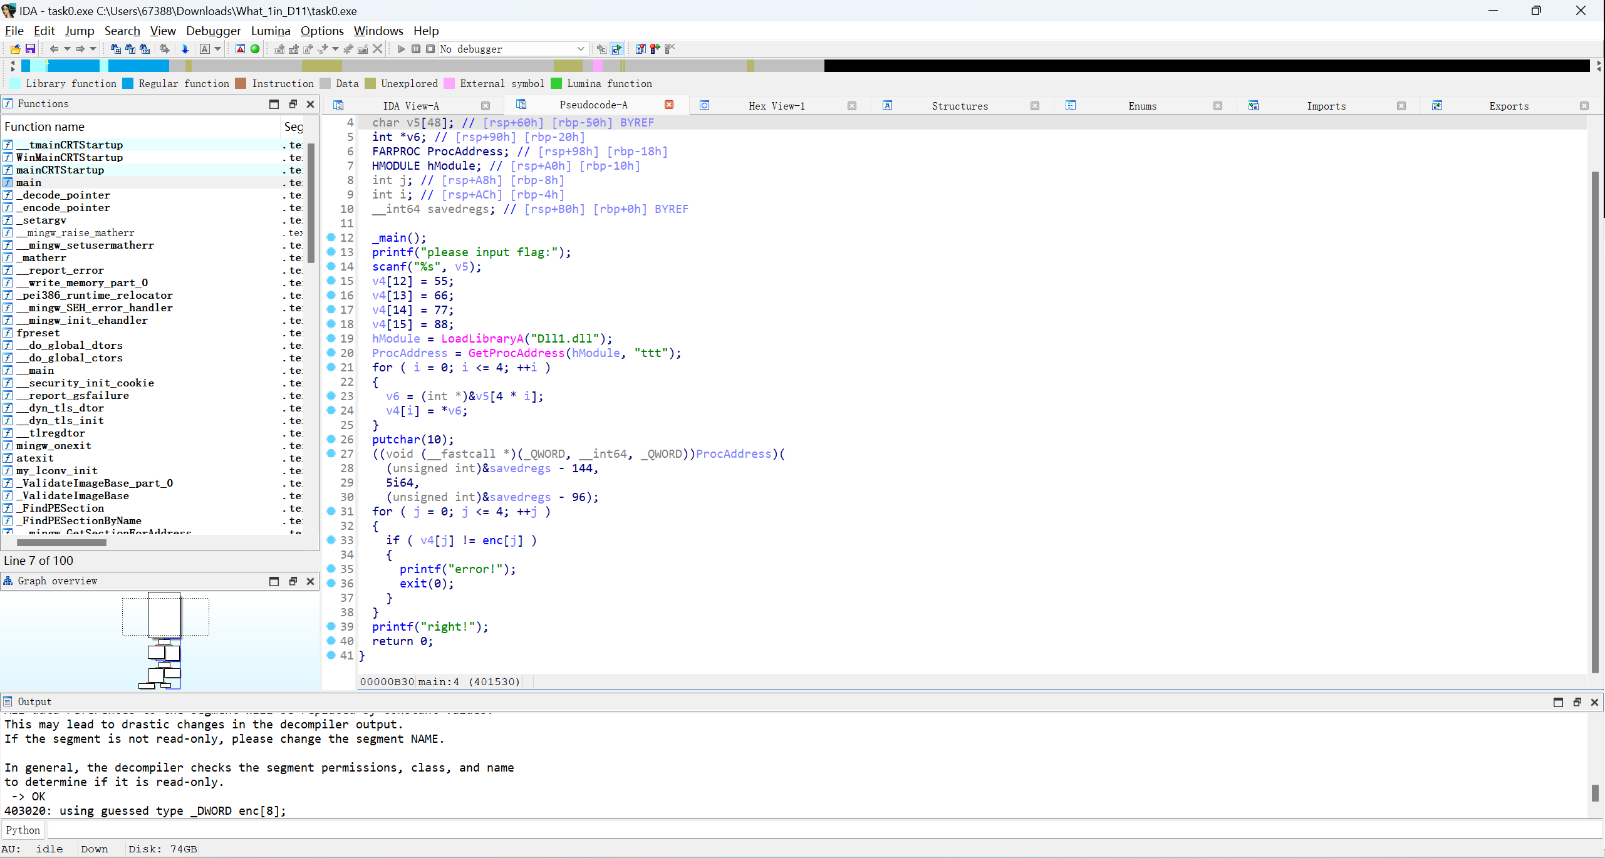Image resolution: width=1605 pixels, height=858 pixels.
Task: Toggle breakpoint dot at pseudocode line 19
Action: coord(331,338)
